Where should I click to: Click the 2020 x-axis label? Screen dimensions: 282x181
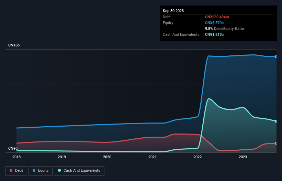(107, 157)
